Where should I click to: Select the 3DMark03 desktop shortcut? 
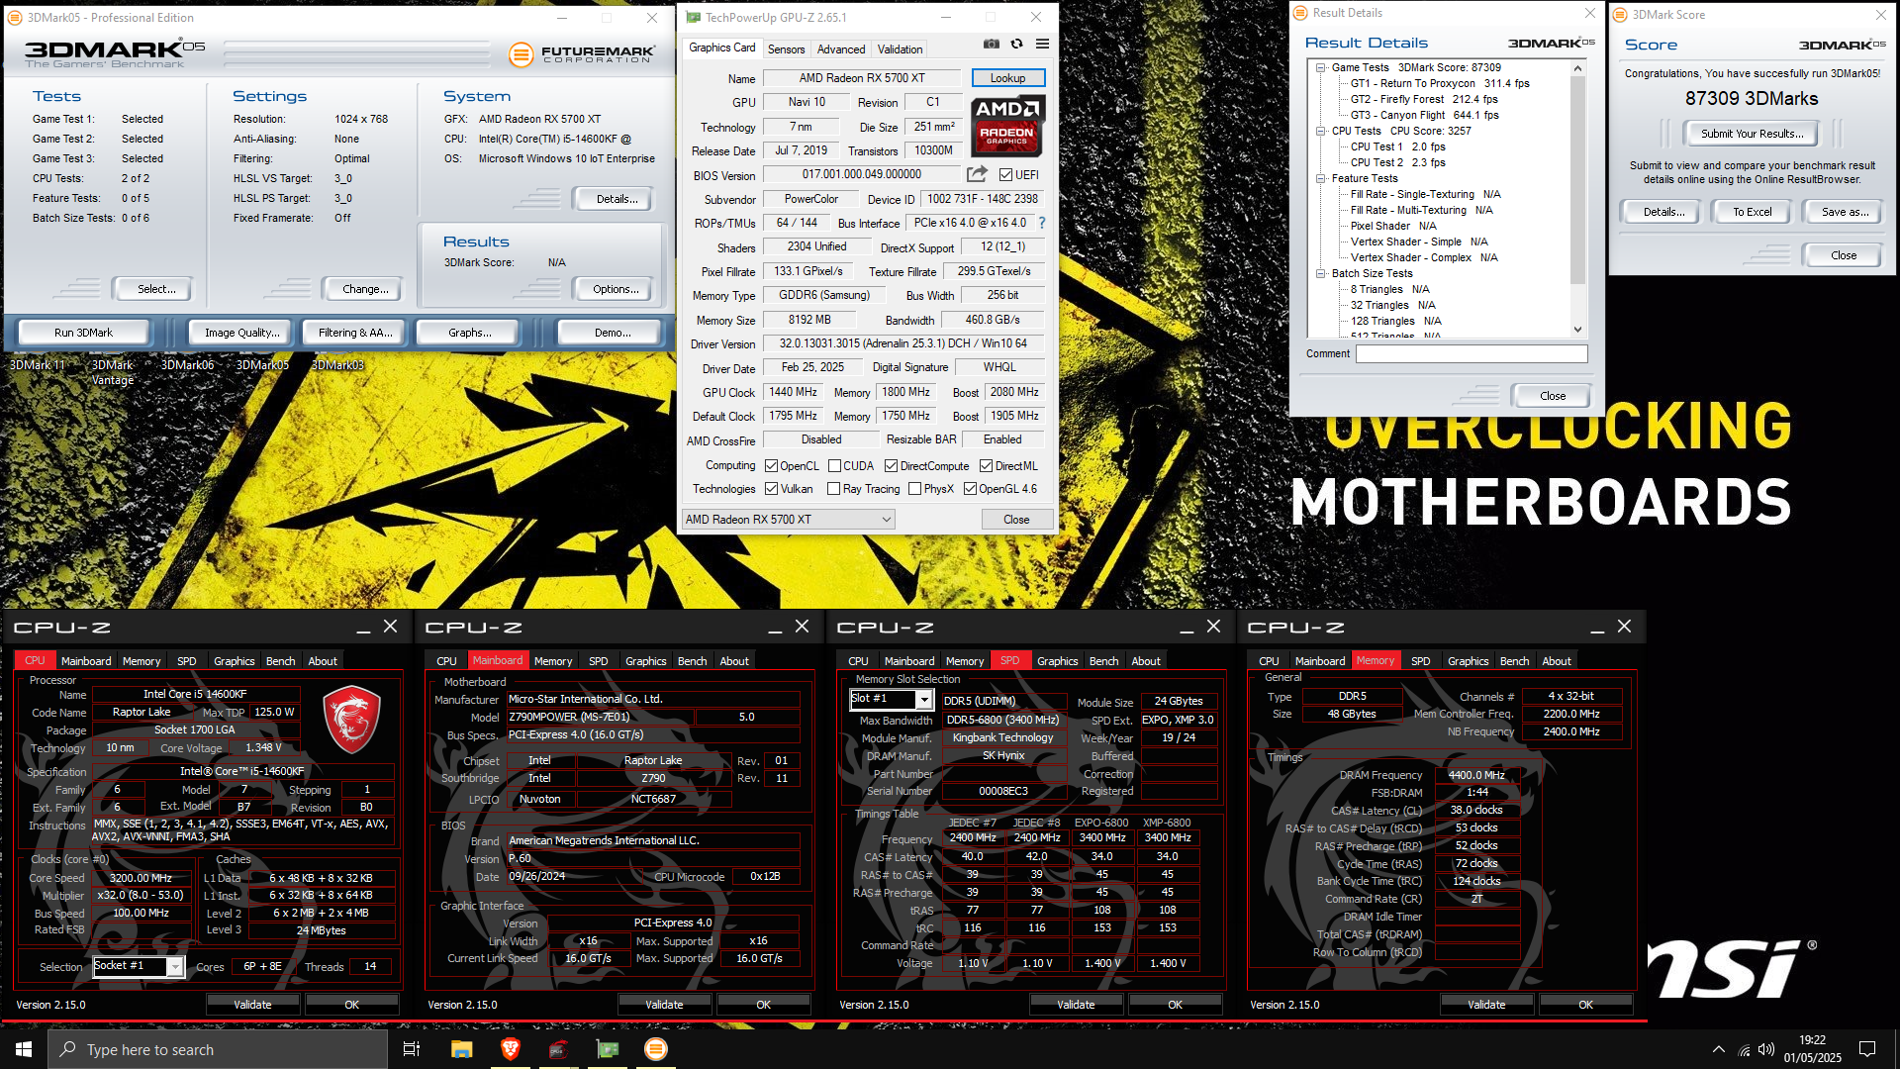click(337, 365)
